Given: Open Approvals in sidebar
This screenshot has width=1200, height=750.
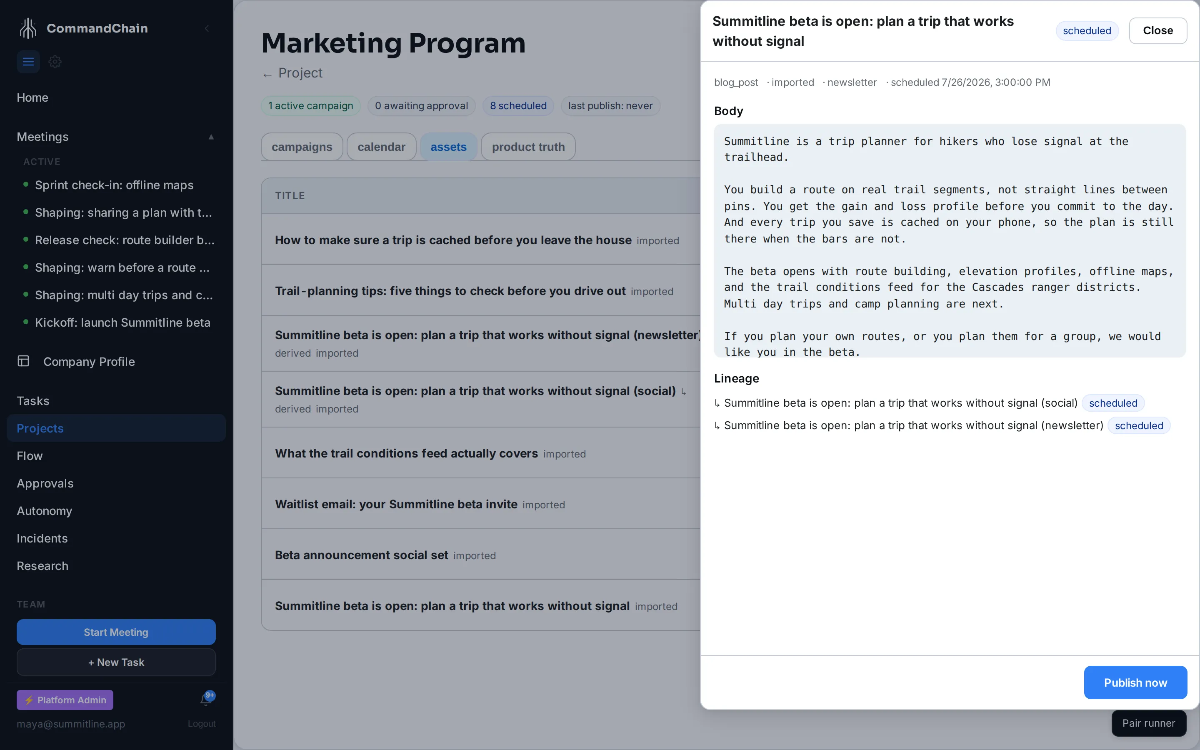Looking at the screenshot, I should 45,484.
